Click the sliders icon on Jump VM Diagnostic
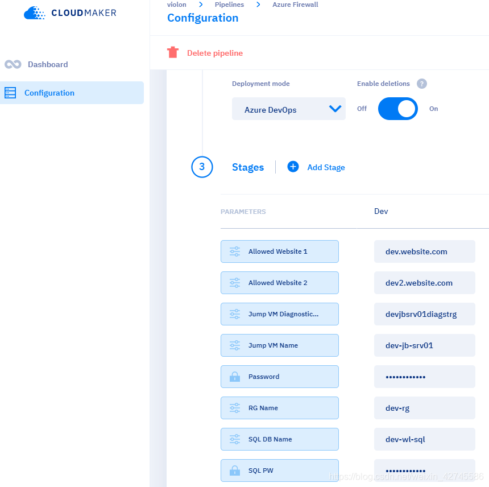Viewport: 489px width, 487px height. [x=235, y=314]
